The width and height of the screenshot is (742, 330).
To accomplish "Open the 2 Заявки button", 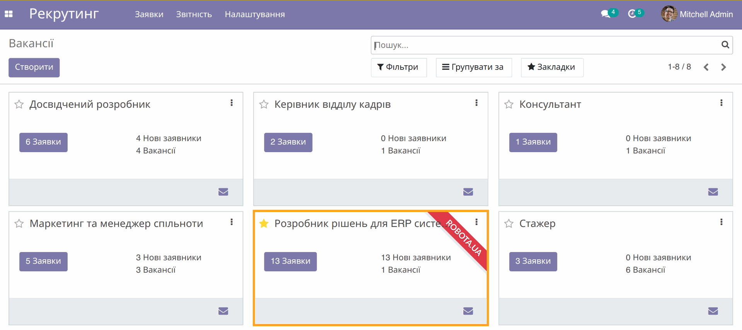I will tap(288, 142).
